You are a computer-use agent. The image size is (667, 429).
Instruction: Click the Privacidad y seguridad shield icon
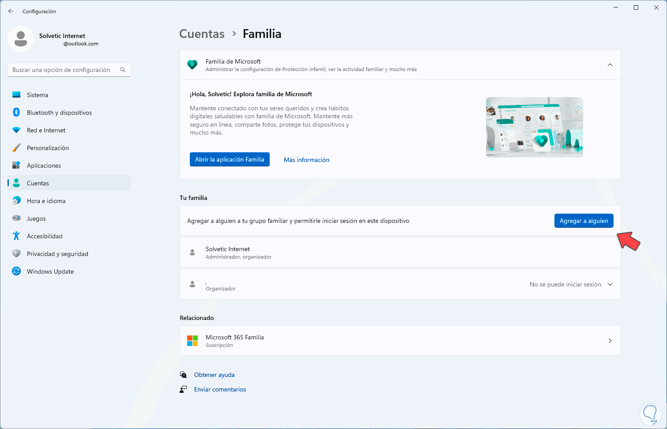click(16, 254)
